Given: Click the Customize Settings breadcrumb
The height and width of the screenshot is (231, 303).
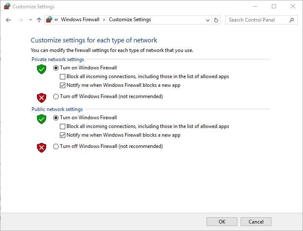Looking at the screenshot, I should (130, 20).
